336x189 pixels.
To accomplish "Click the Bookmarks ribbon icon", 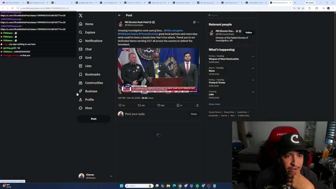I will point(80,74).
